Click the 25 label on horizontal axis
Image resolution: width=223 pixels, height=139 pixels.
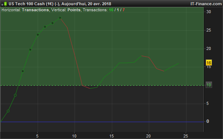click(x=186, y=136)
